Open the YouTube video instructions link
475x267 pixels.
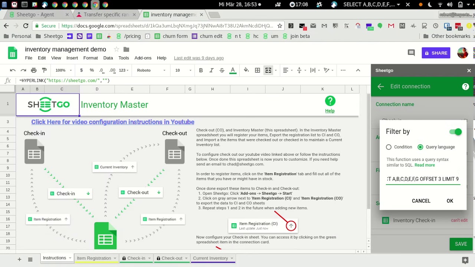113,122
